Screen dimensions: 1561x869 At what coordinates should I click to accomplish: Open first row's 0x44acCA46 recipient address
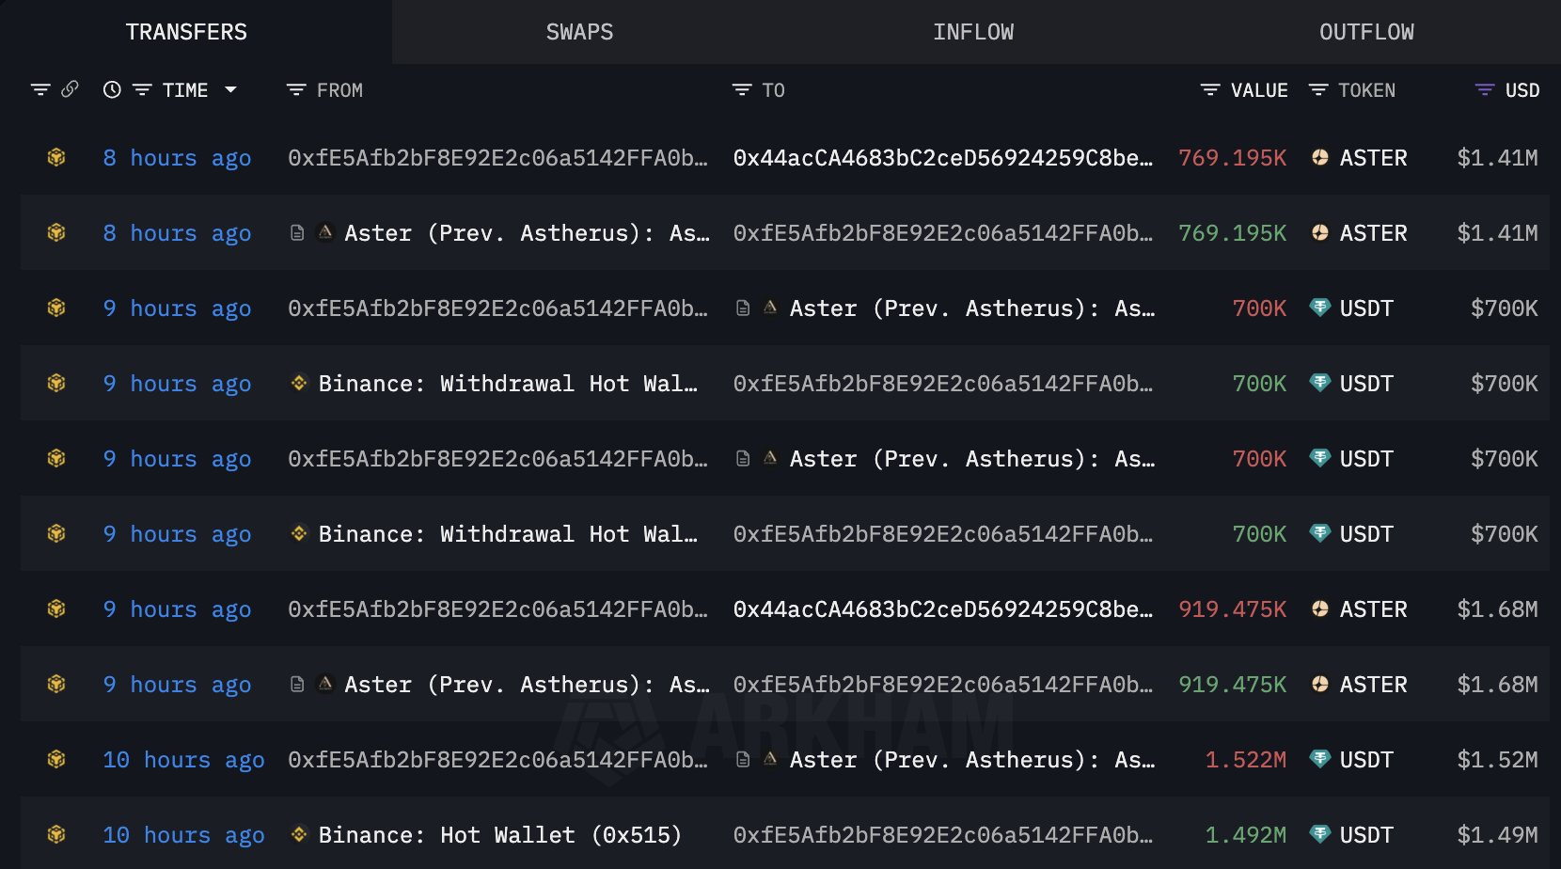[x=942, y=158]
